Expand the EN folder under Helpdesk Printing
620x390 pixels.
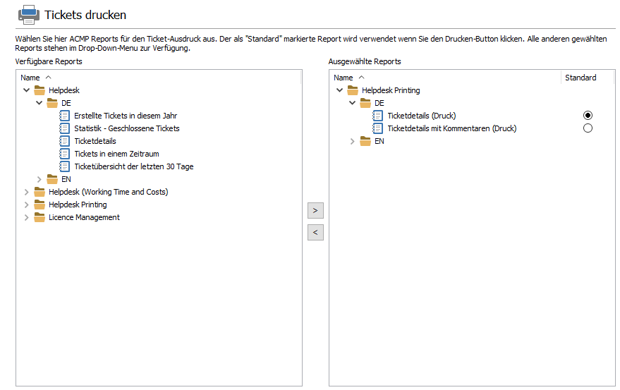pyautogui.click(x=353, y=141)
